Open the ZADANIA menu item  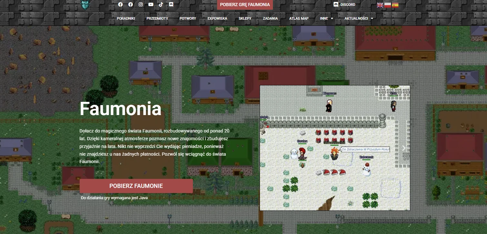pyautogui.click(x=270, y=18)
